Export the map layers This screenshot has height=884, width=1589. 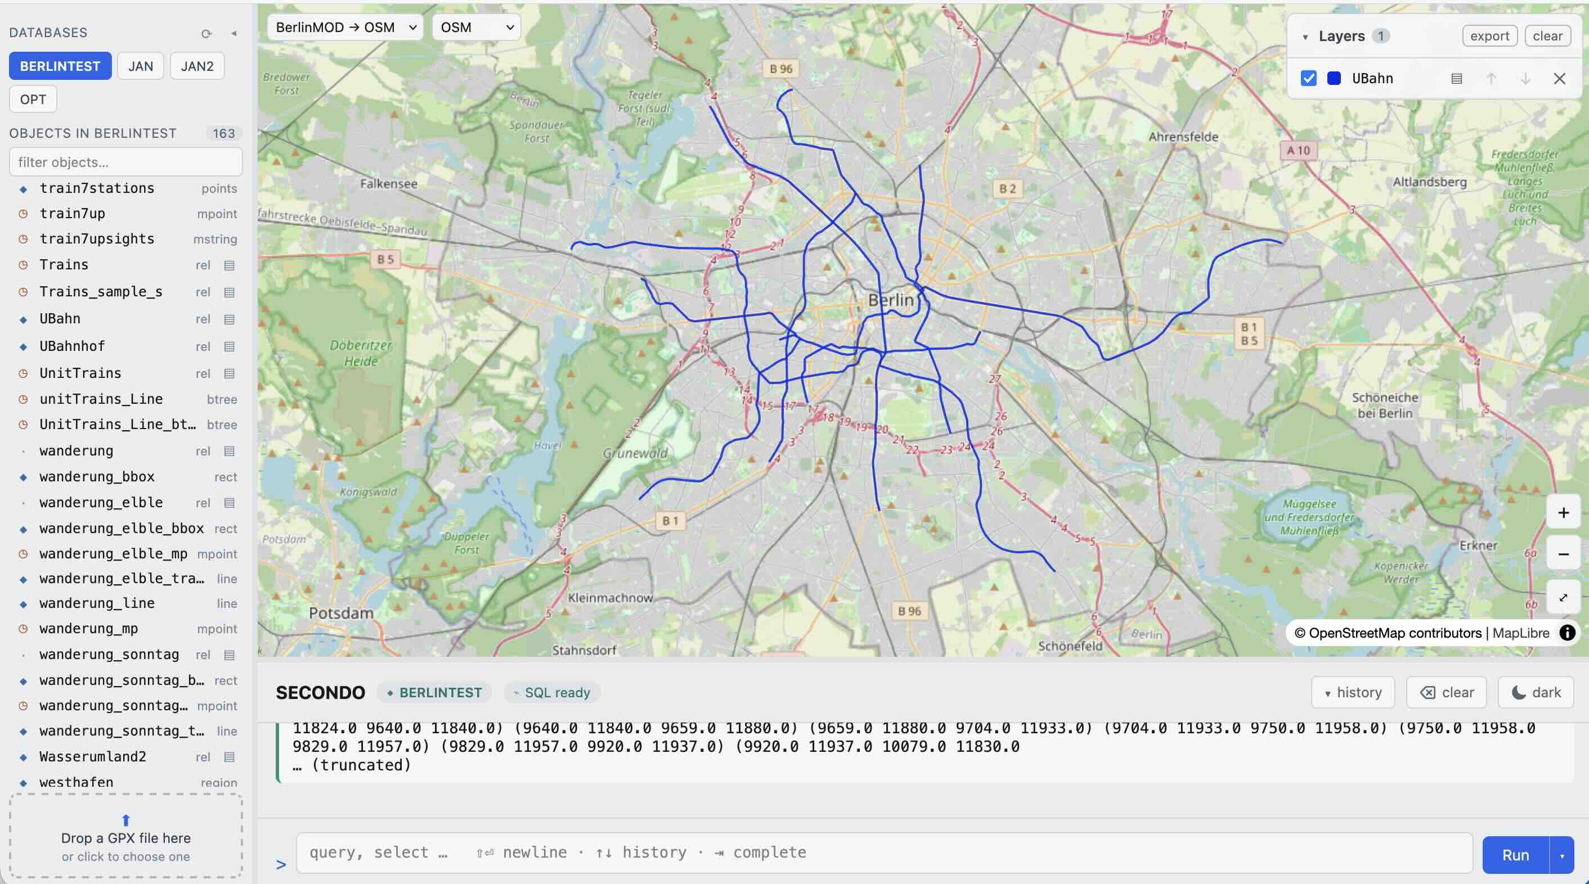1490,36
